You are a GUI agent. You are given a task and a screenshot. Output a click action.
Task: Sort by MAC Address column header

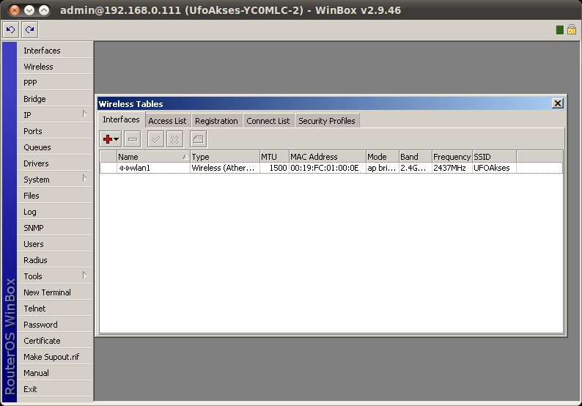click(328, 157)
